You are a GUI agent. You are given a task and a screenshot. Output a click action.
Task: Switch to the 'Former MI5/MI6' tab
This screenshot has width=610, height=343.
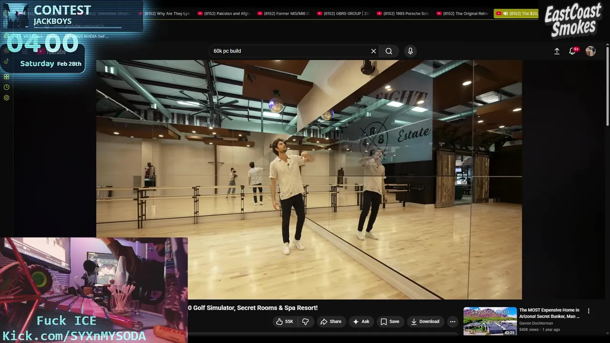point(284,13)
